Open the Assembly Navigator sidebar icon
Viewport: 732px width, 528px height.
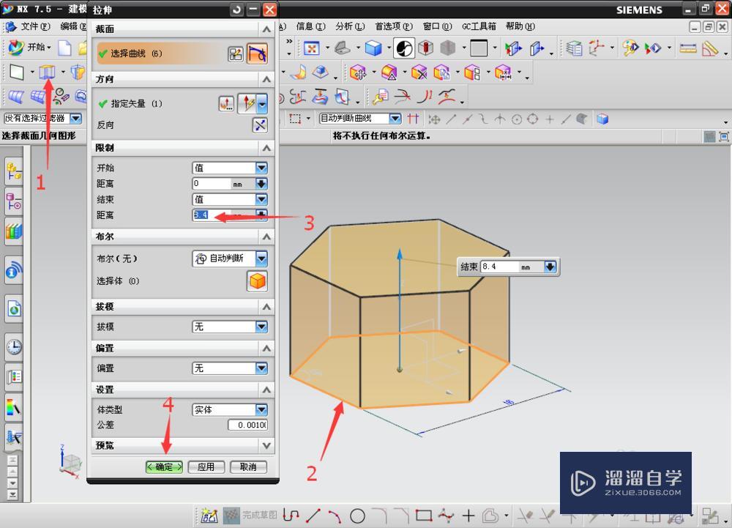(x=13, y=171)
